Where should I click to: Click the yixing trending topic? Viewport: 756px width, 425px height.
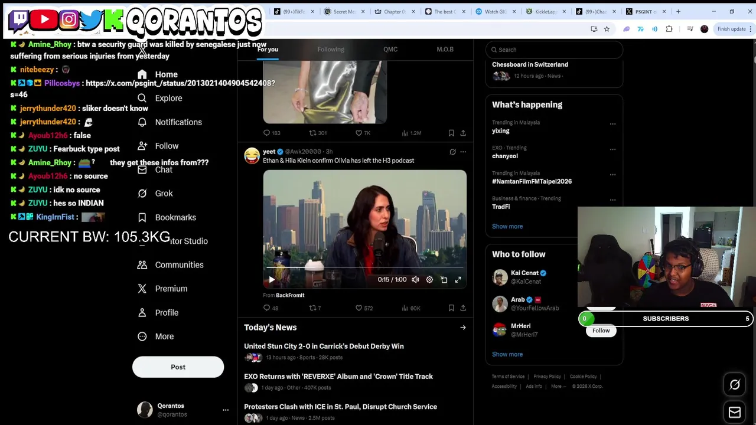pos(500,131)
